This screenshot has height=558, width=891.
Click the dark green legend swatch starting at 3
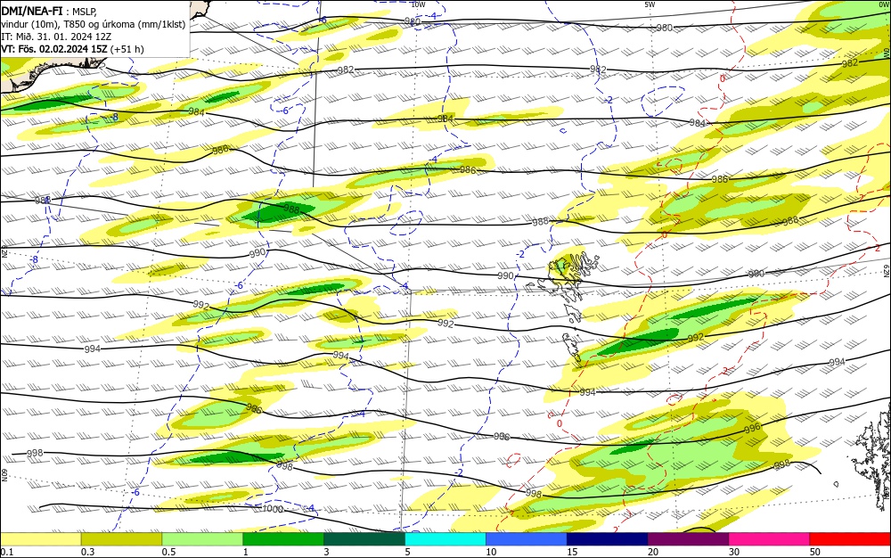[364, 539]
